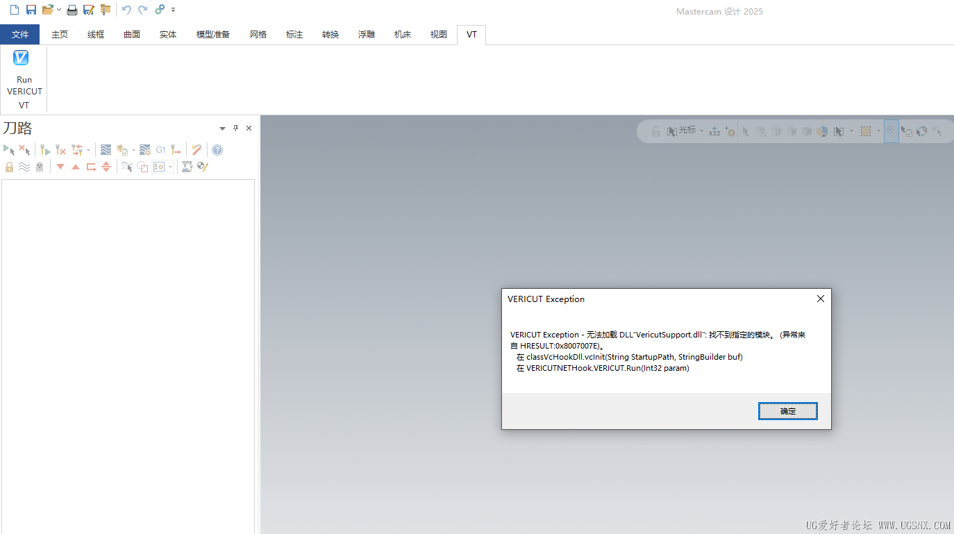
Task: Click the XYZ fast point icon
Action: (714, 131)
